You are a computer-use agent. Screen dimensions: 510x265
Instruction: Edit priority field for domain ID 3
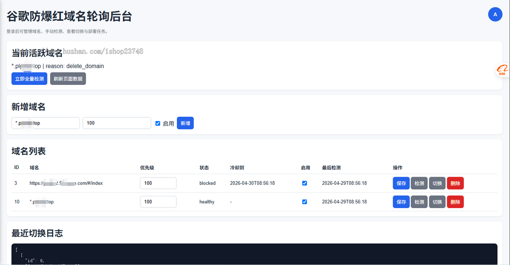point(158,183)
